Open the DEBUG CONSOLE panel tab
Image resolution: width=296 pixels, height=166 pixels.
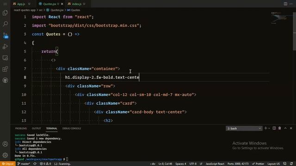click(x=72, y=128)
